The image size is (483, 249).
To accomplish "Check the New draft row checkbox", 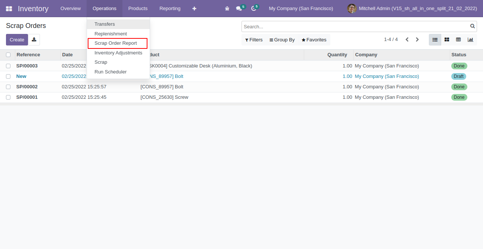I will 8,76.
